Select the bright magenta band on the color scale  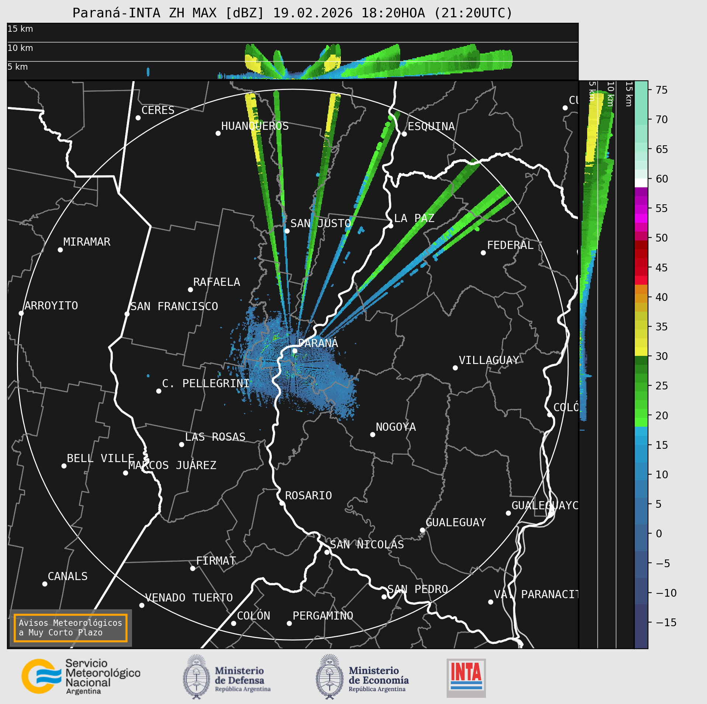click(641, 218)
